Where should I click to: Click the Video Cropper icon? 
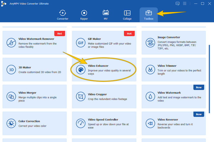click(81, 97)
